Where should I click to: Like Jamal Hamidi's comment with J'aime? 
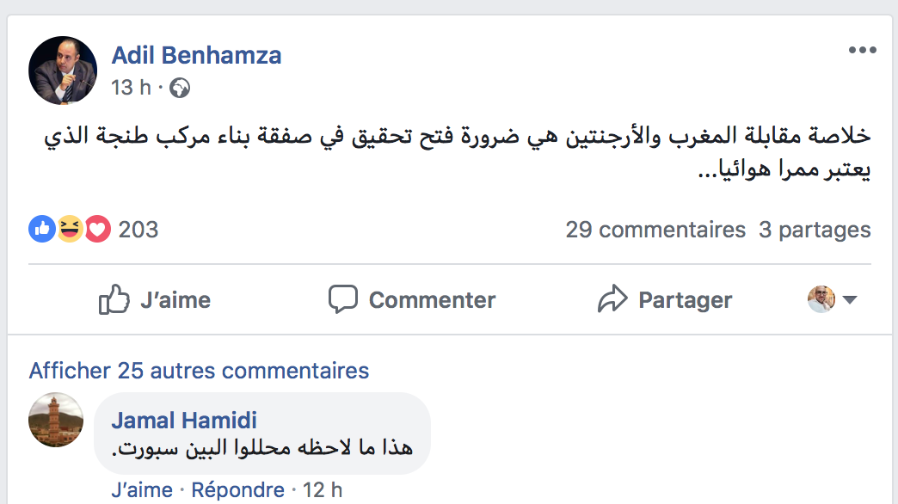142,490
